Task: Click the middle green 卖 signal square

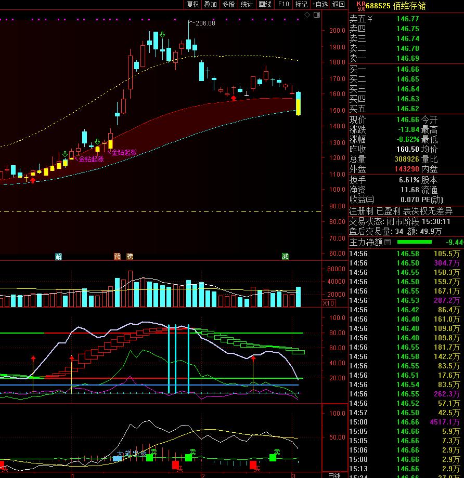Action: pyautogui.click(x=189, y=458)
